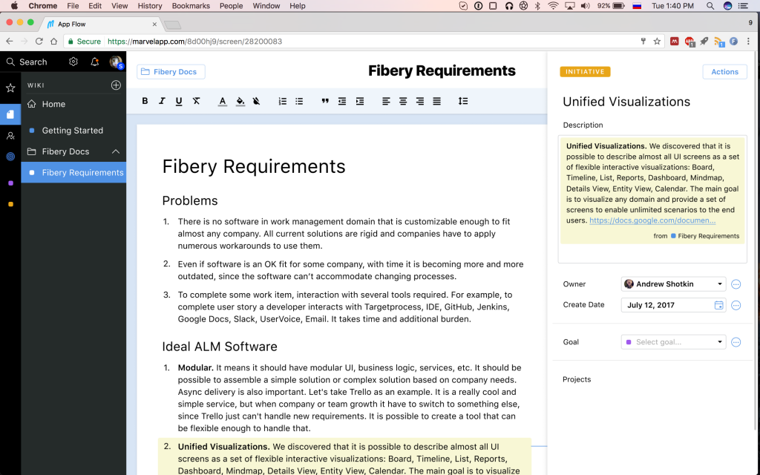760x475 pixels.
Task: Open favorites star in left rail
Action: (x=10, y=88)
